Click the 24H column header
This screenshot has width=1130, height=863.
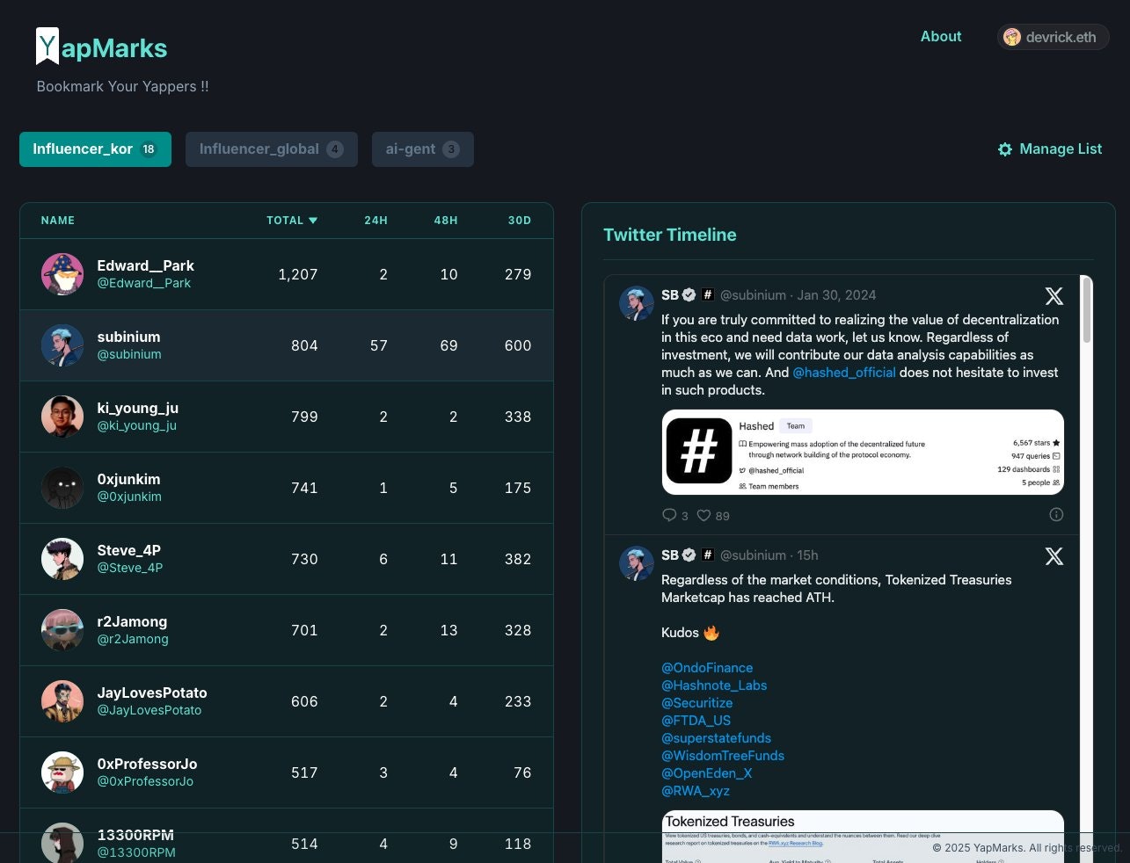(x=376, y=221)
